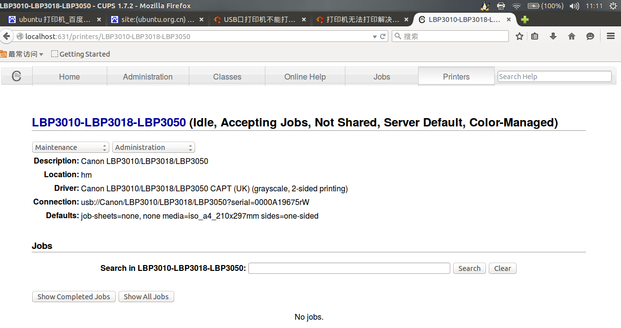This screenshot has height=328, width=621.
Task: Open the URL history dropdown arrow
Action: (x=375, y=36)
